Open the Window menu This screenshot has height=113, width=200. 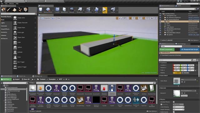(x=12, y=3)
